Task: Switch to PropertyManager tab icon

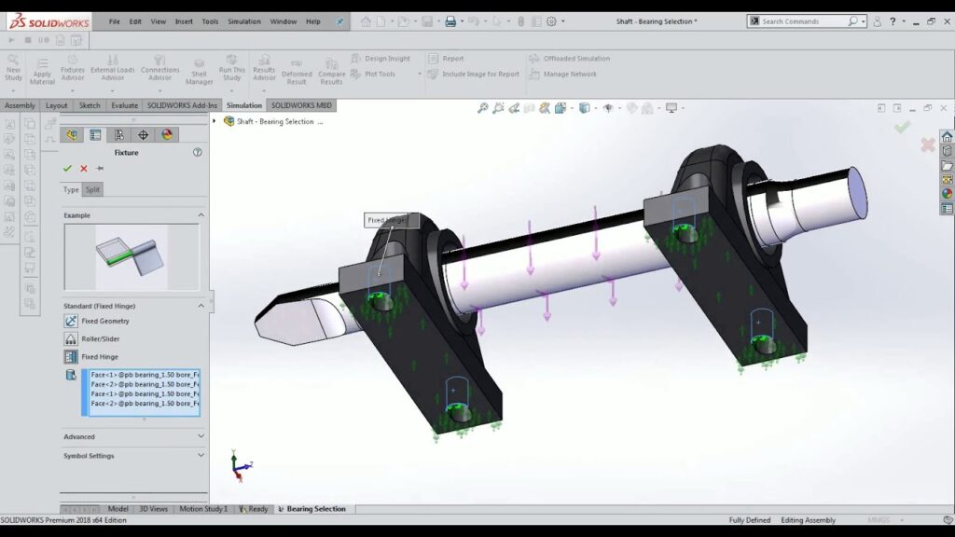Action: [x=96, y=134]
